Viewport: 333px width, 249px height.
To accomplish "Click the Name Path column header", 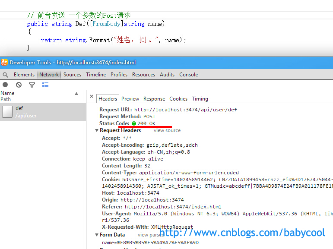I will tap(43, 96).
